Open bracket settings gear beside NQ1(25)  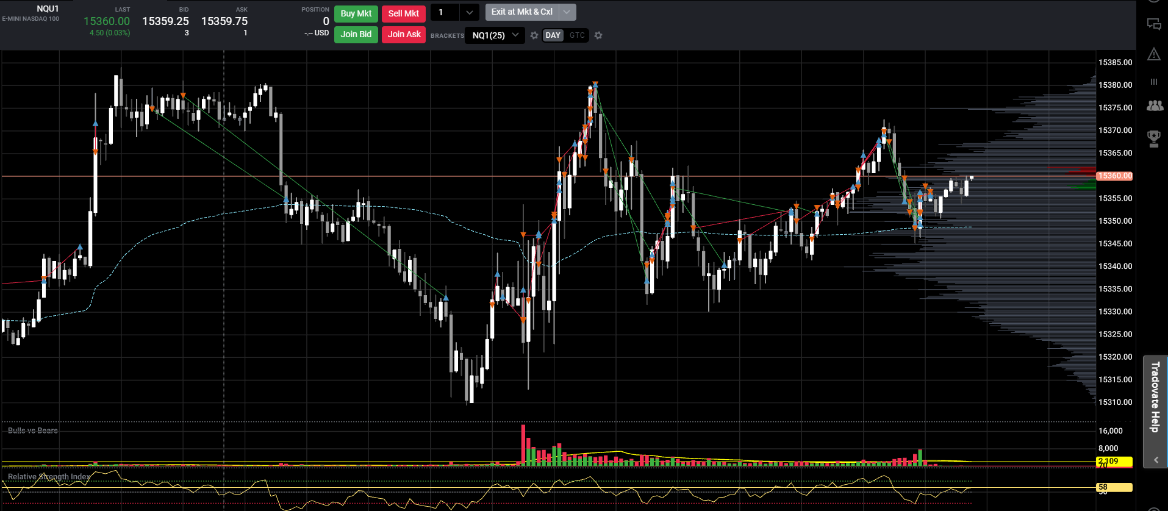click(534, 35)
